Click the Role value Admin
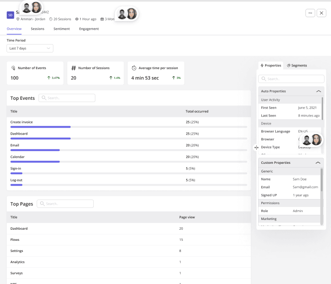This screenshot has width=331, height=284. click(298, 211)
